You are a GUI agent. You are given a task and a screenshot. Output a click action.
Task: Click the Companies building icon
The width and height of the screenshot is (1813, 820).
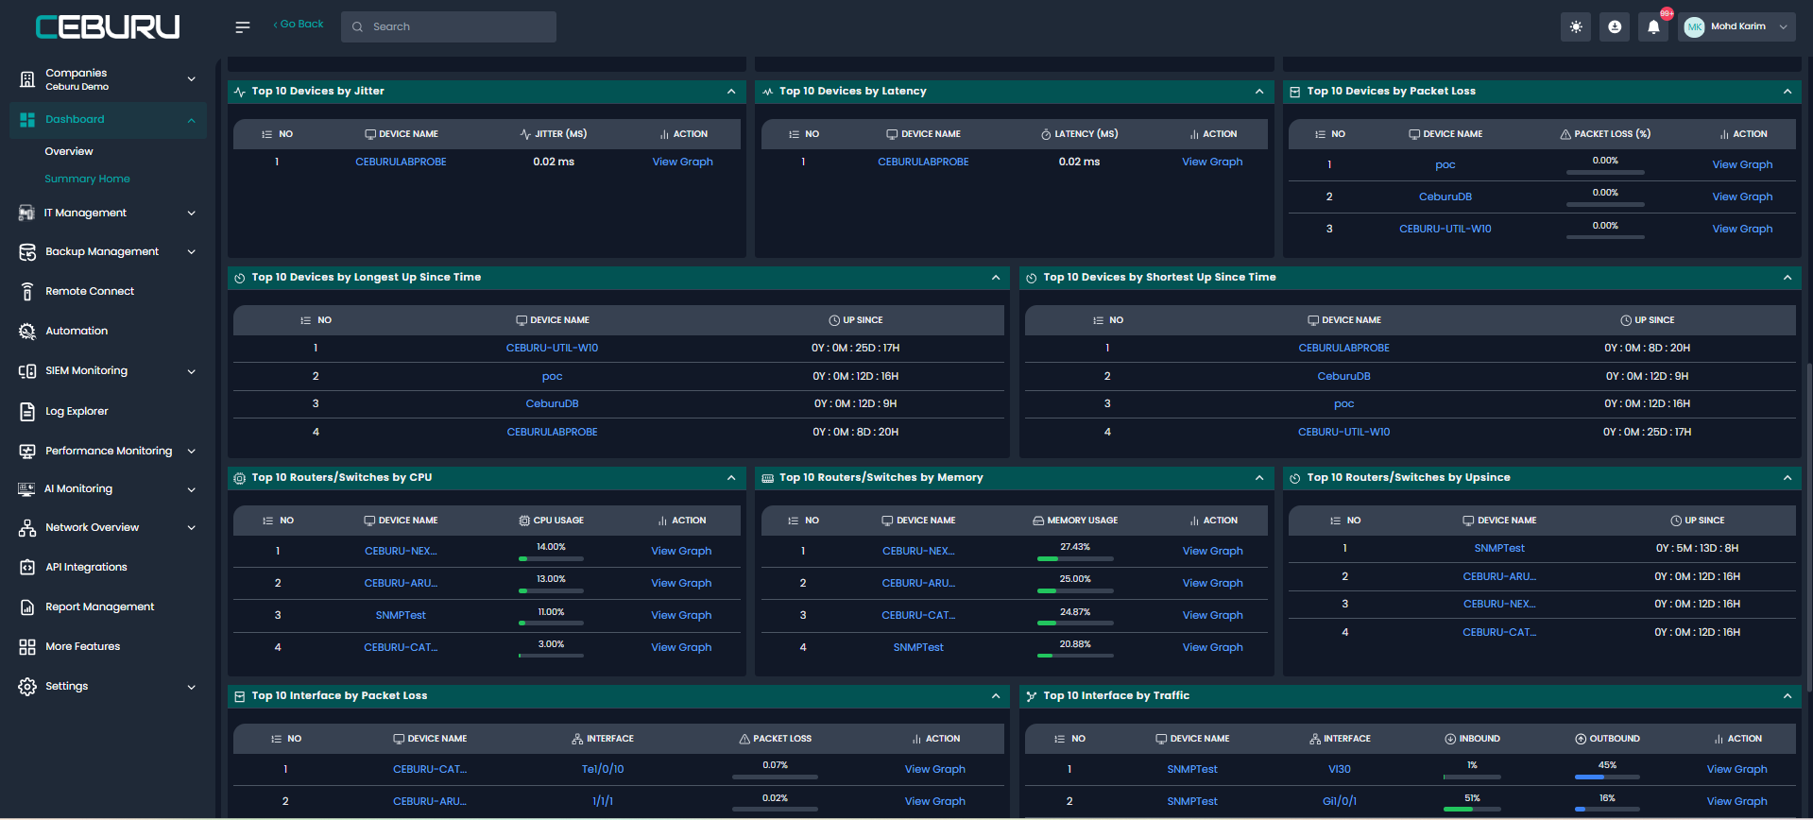pyautogui.click(x=27, y=79)
